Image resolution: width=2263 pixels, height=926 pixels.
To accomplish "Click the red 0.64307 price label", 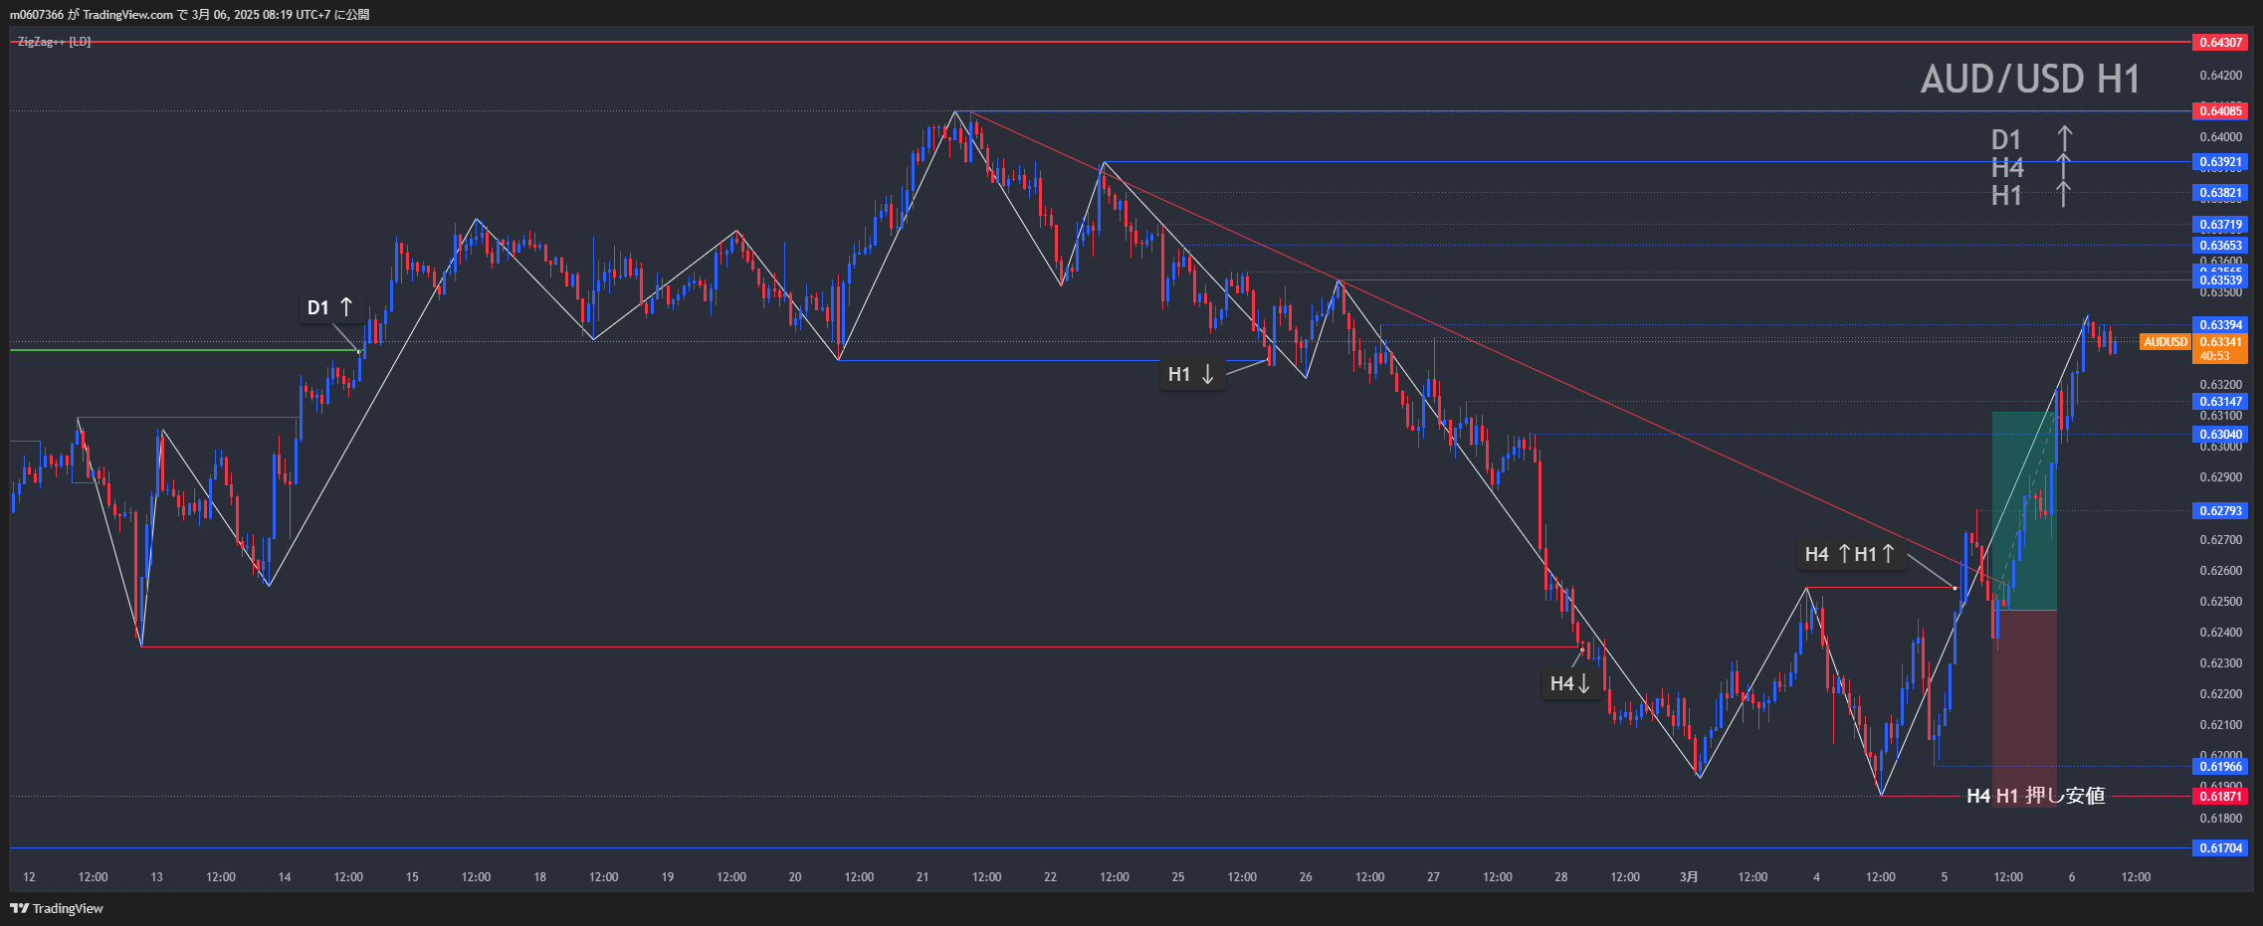I will (x=2220, y=43).
